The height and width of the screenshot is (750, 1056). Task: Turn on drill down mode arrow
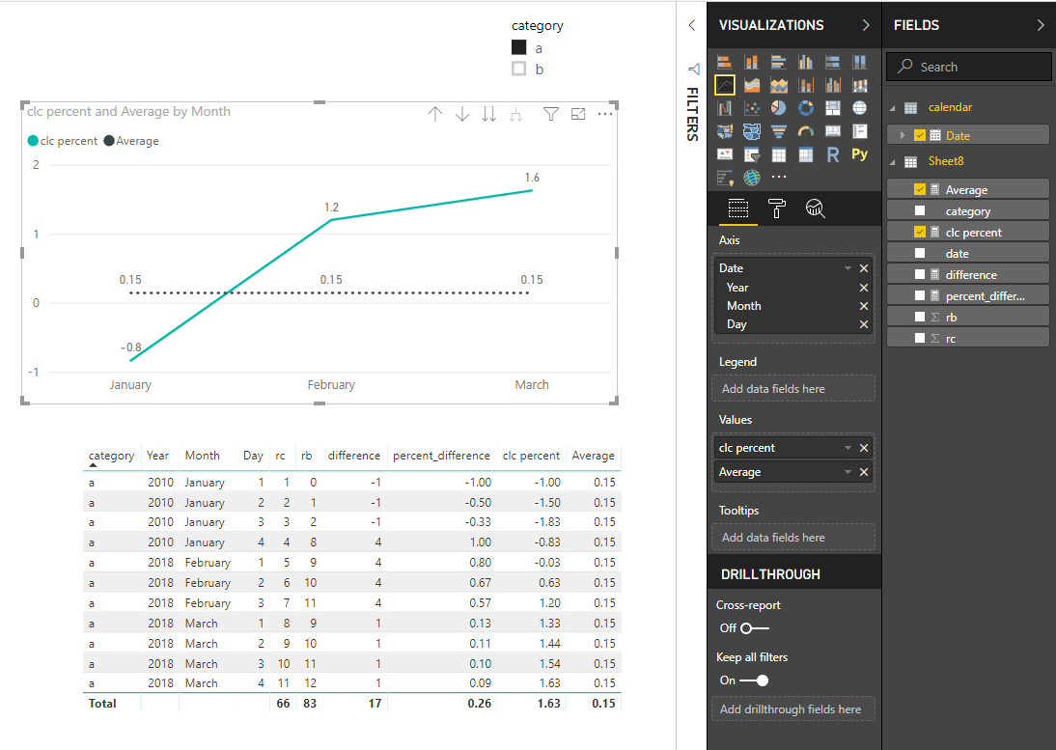tap(462, 114)
